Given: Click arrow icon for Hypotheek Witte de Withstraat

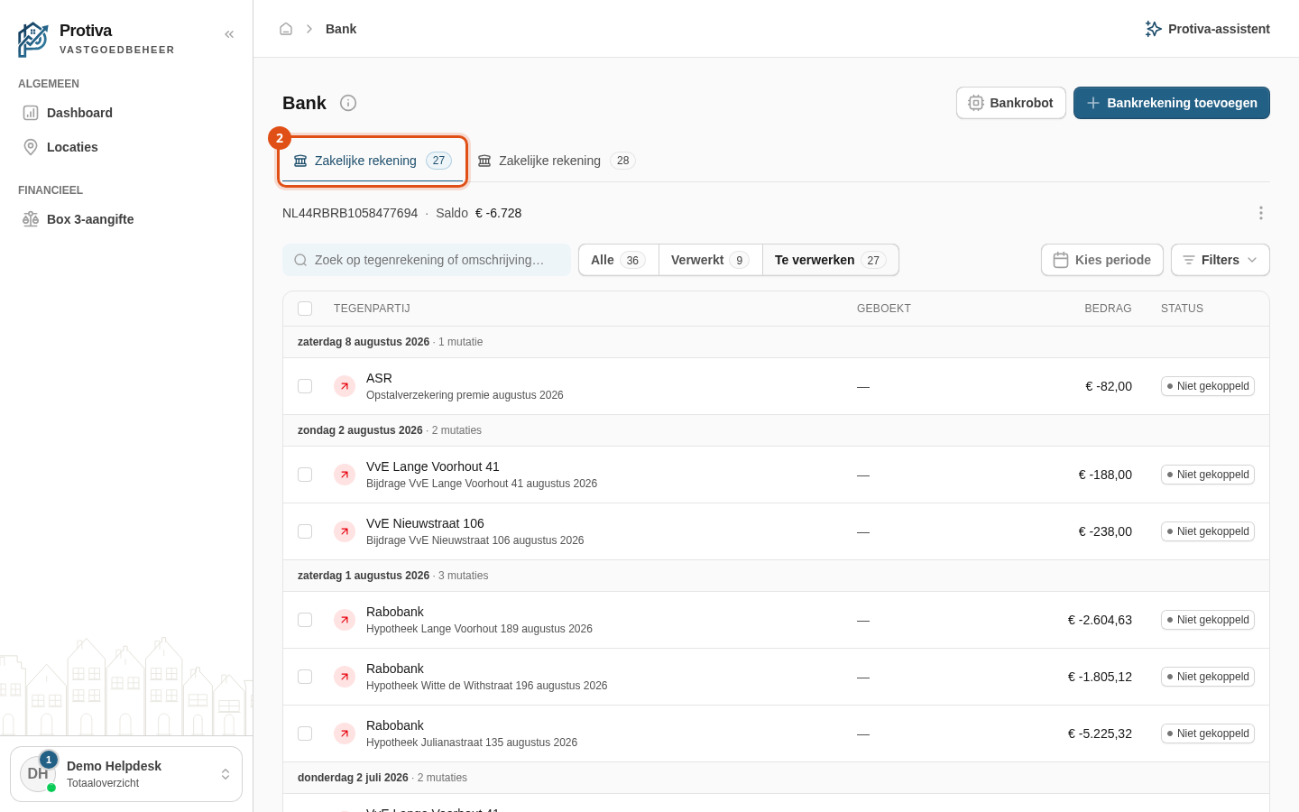Looking at the screenshot, I should (x=345, y=677).
